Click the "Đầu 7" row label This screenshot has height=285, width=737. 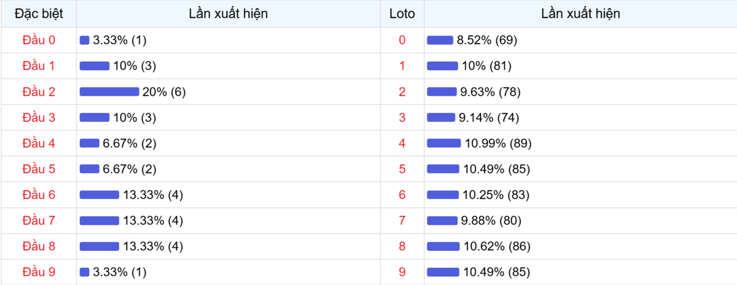tap(39, 221)
